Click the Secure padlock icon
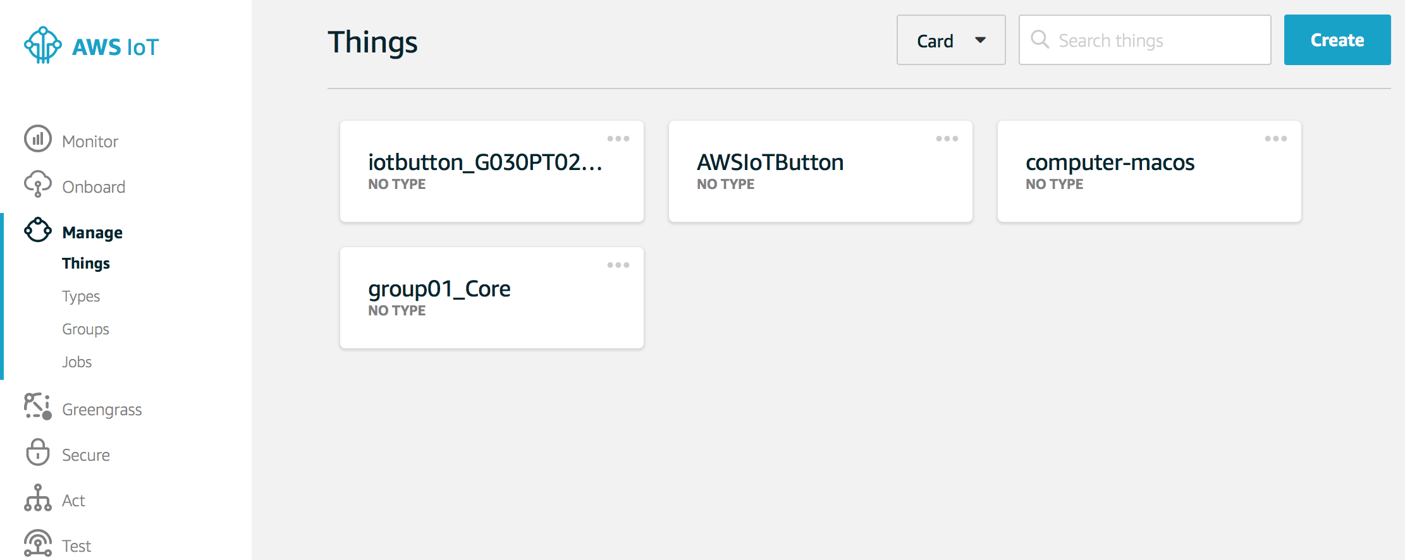The width and height of the screenshot is (1405, 560). tap(38, 452)
